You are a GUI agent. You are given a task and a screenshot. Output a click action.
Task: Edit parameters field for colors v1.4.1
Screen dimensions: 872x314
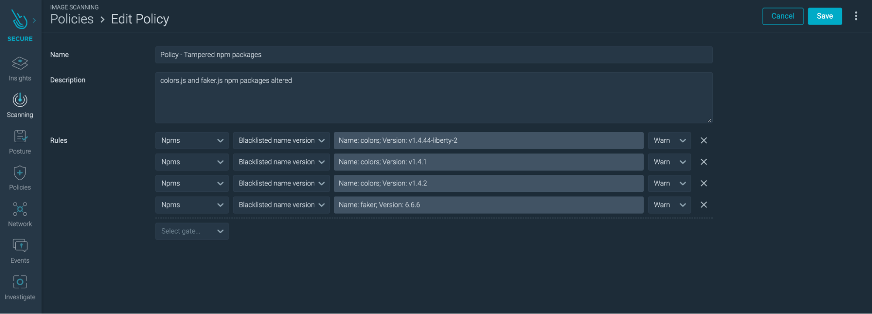(489, 162)
